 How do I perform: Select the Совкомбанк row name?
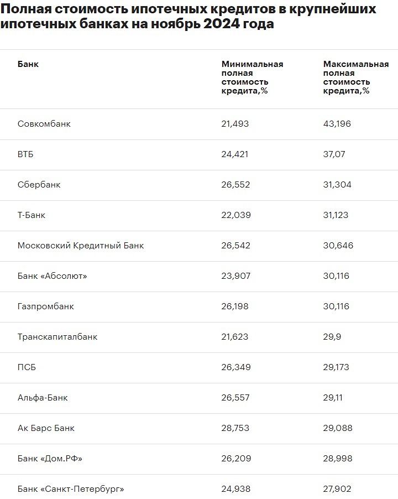44,124
